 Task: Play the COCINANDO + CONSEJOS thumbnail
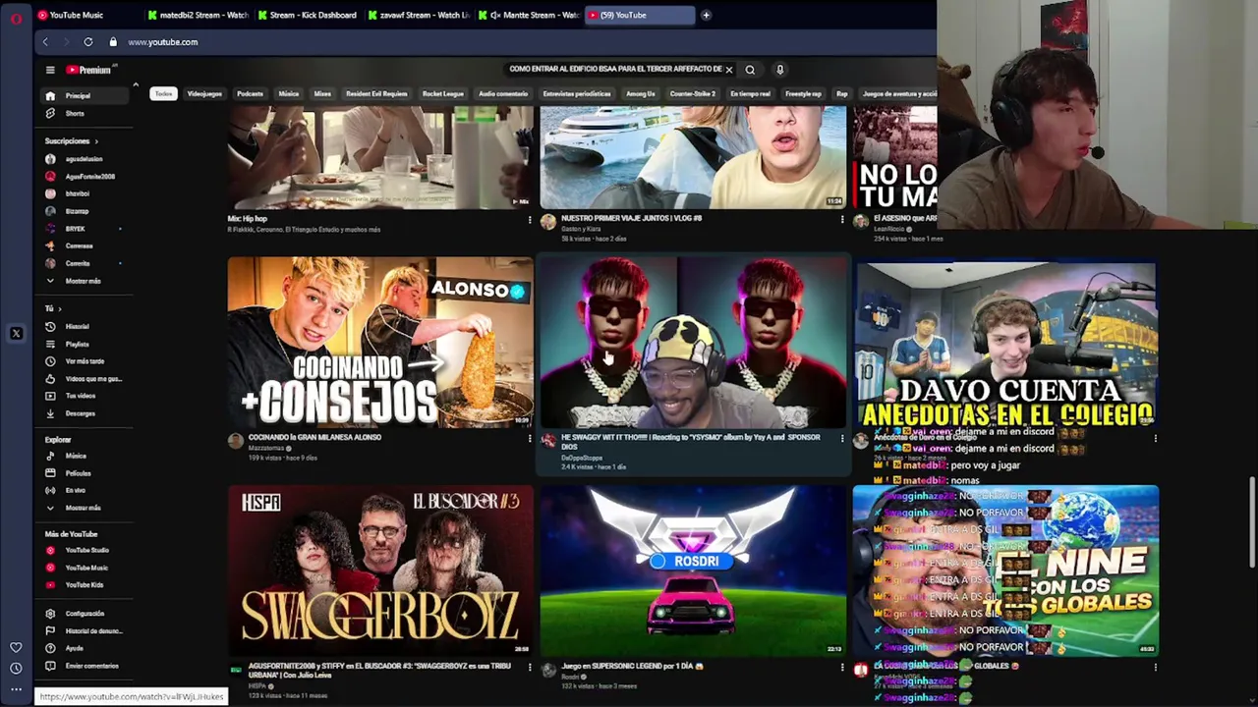pos(380,343)
